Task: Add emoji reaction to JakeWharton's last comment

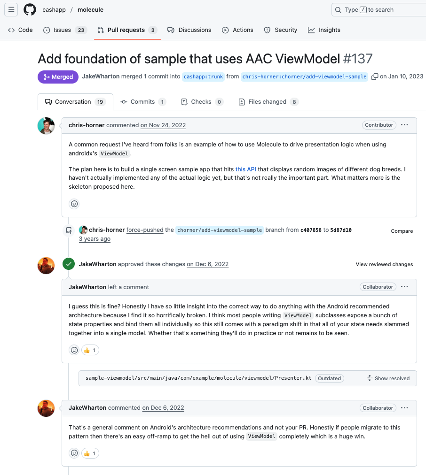Action: [74, 453]
